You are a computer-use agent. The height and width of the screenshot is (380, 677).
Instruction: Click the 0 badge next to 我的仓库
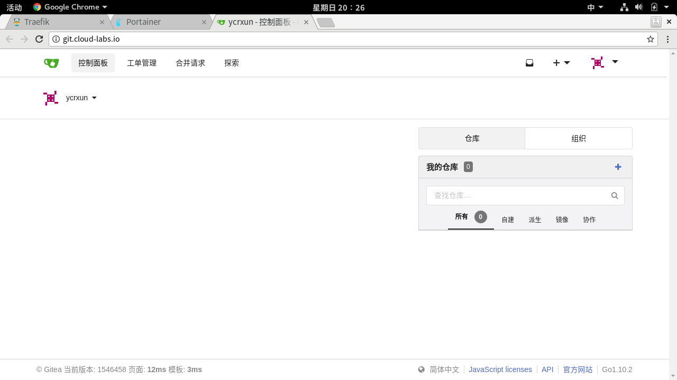pos(468,167)
